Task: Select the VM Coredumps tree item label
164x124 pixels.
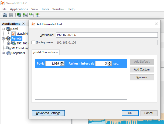Action: coord(20,48)
